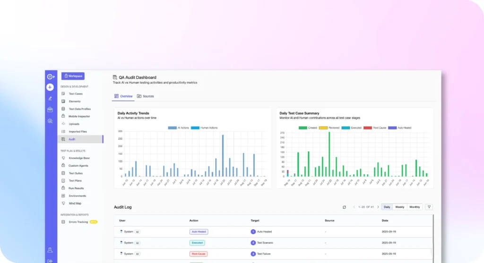
Task: Go to previous page of audit log
Action: (x=354, y=207)
